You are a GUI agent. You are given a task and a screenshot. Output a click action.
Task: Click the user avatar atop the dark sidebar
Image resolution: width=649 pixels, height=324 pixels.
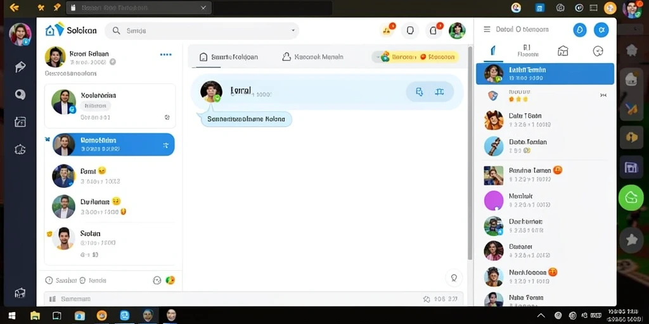pos(20,34)
